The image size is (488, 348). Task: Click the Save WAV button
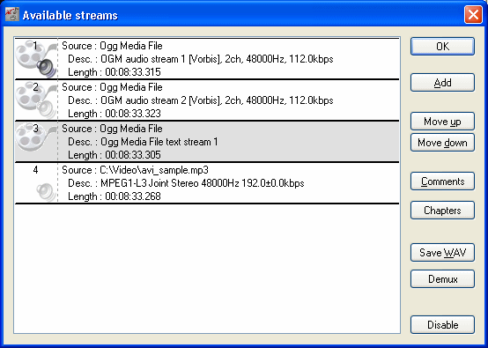click(442, 253)
